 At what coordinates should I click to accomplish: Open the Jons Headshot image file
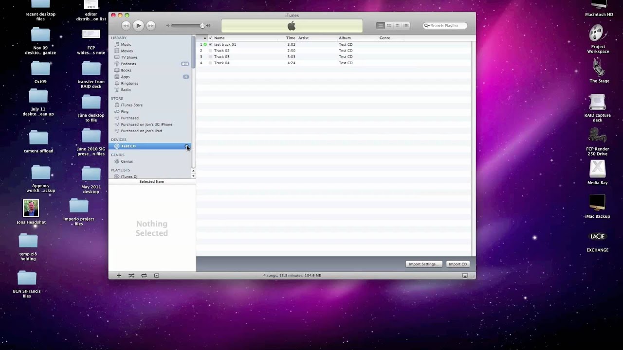coord(31,212)
